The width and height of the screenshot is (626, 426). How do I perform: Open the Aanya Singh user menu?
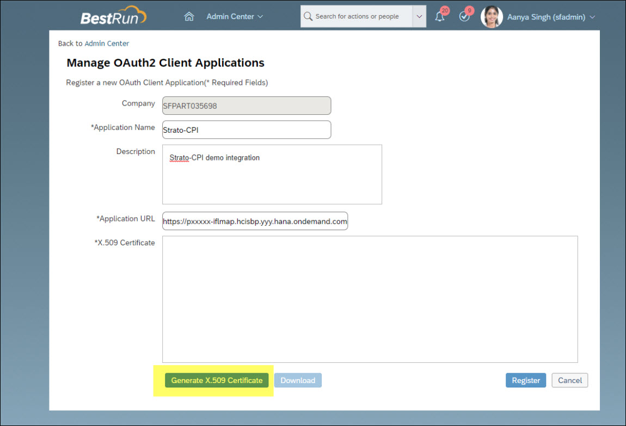click(x=551, y=17)
